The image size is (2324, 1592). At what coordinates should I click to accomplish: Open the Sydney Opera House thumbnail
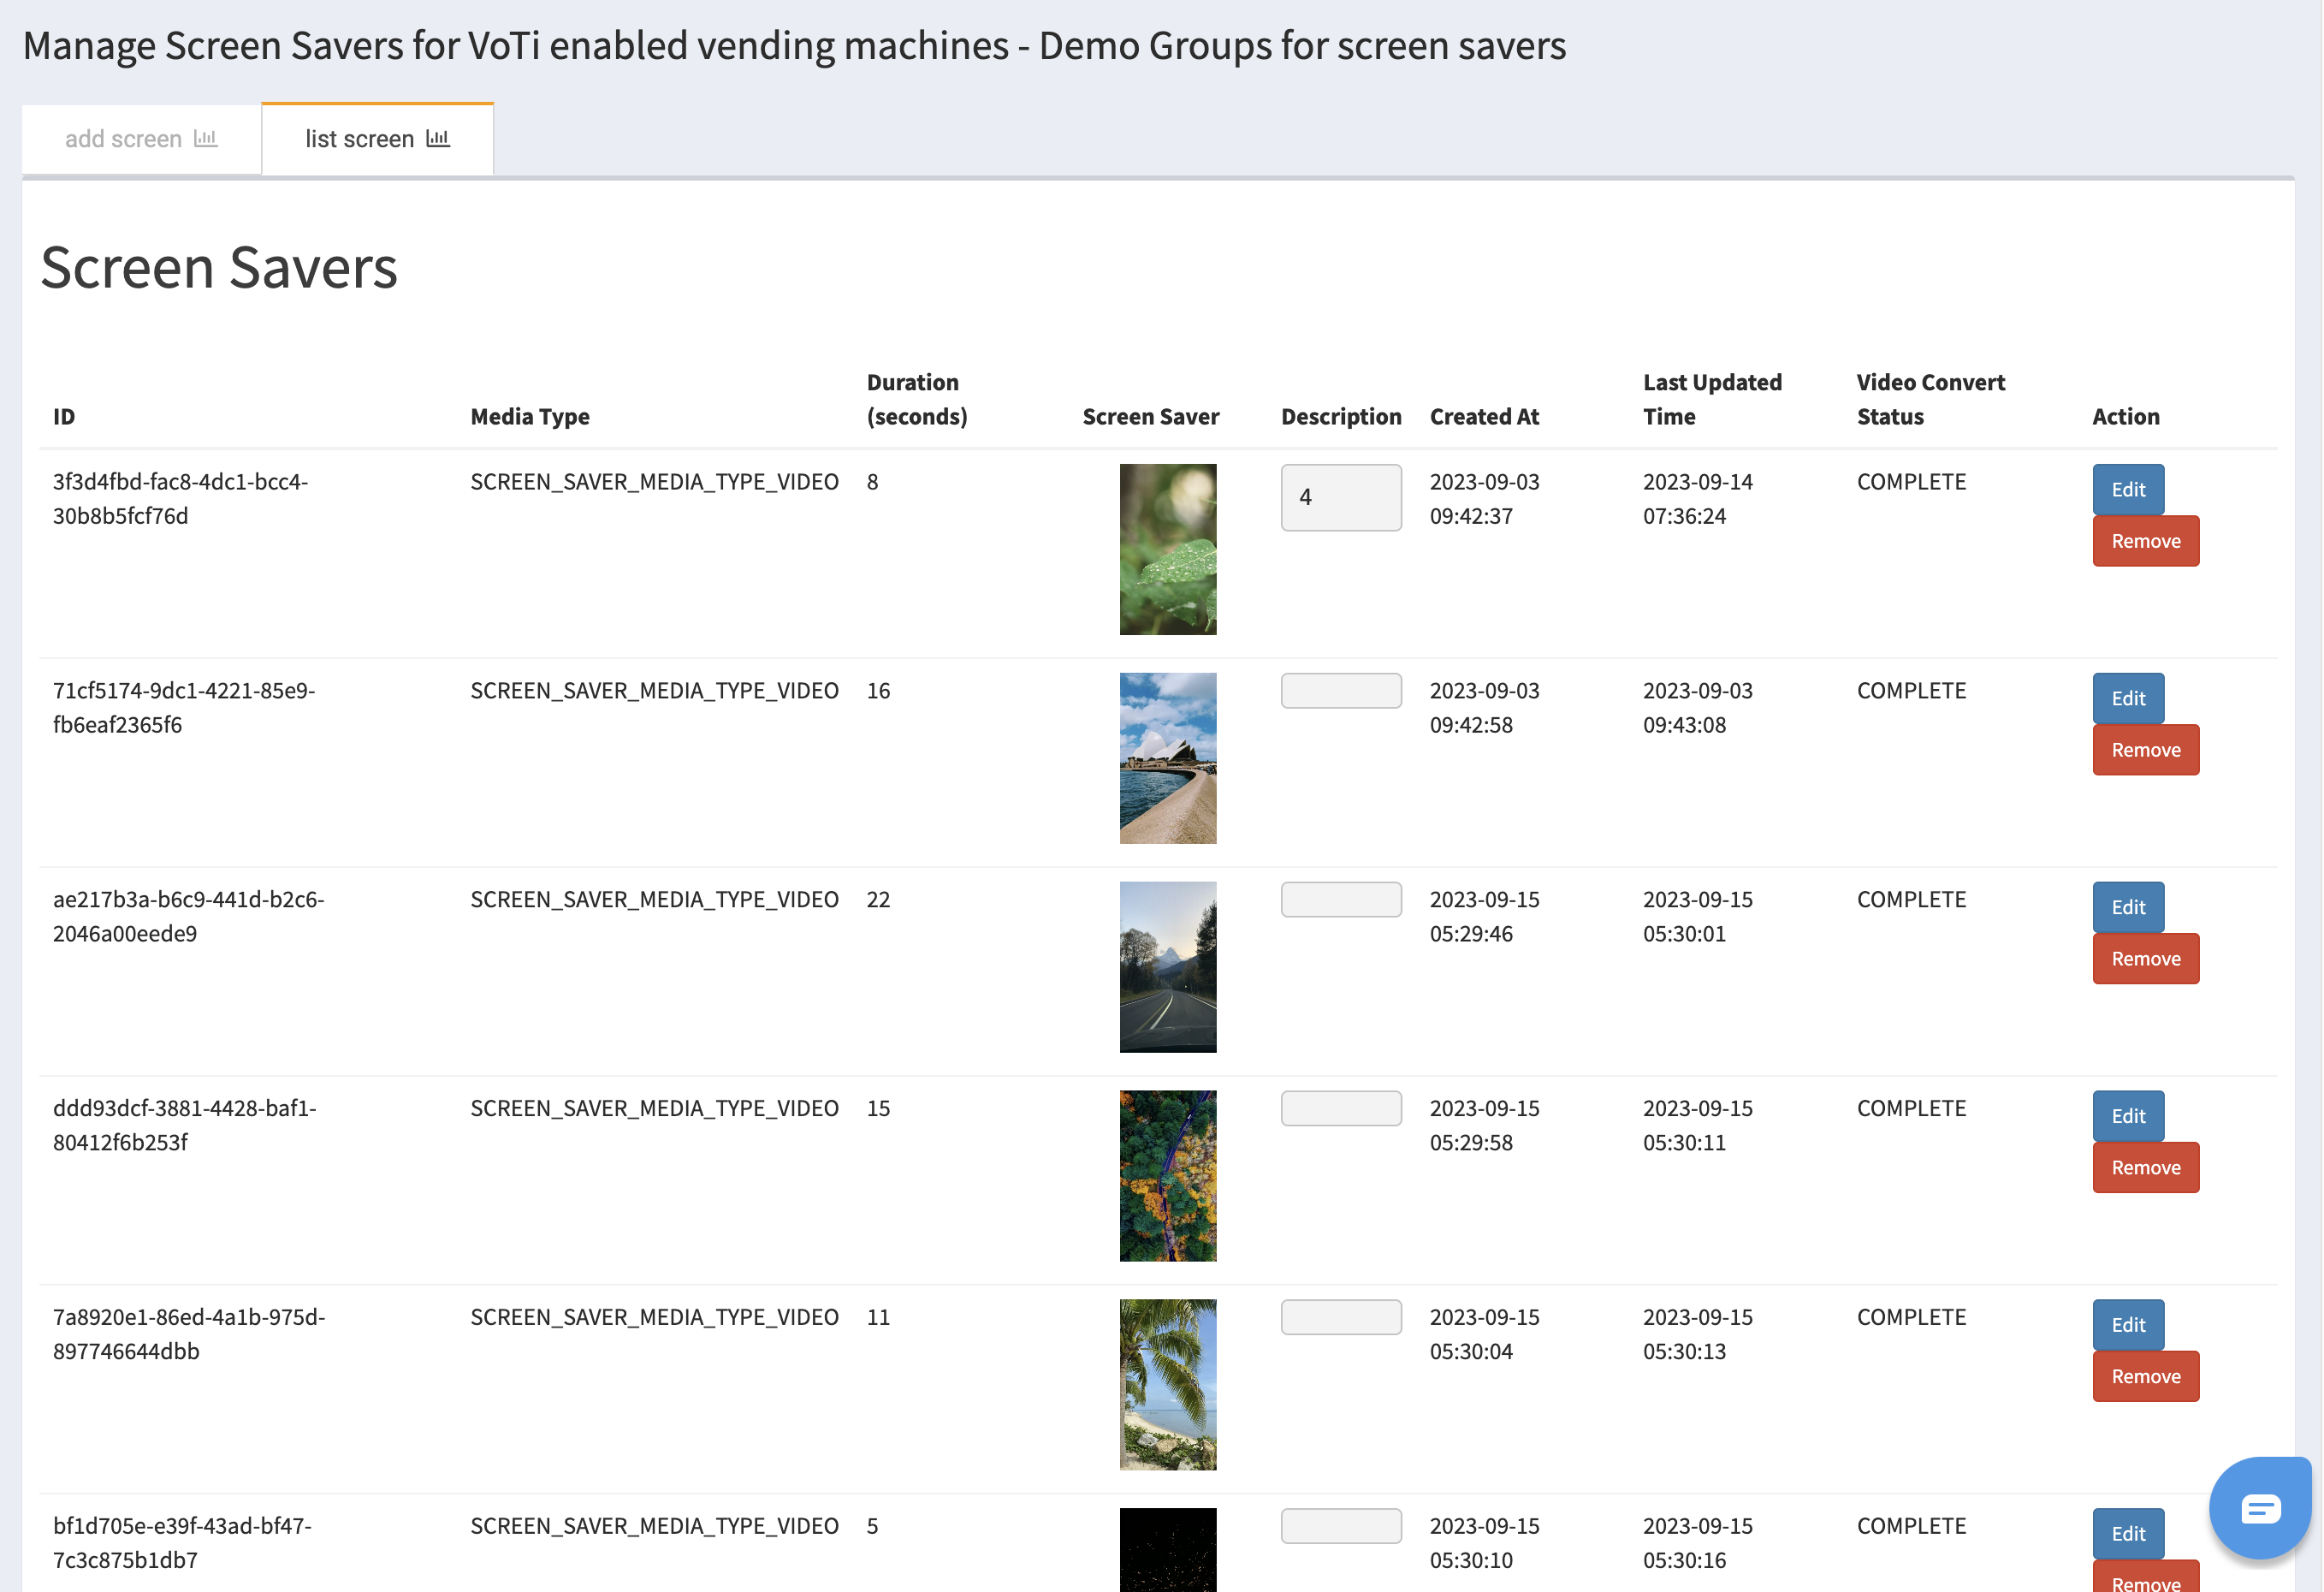pos(1167,758)
